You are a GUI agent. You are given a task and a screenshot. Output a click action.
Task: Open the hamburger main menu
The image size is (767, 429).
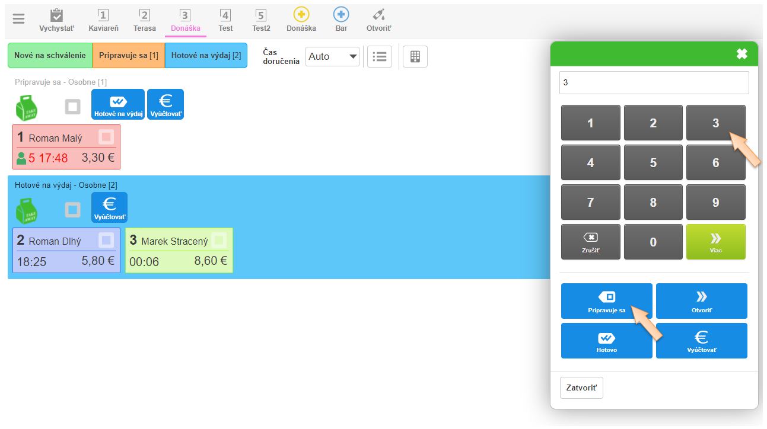pyautogui.click(x=19, y=19)
